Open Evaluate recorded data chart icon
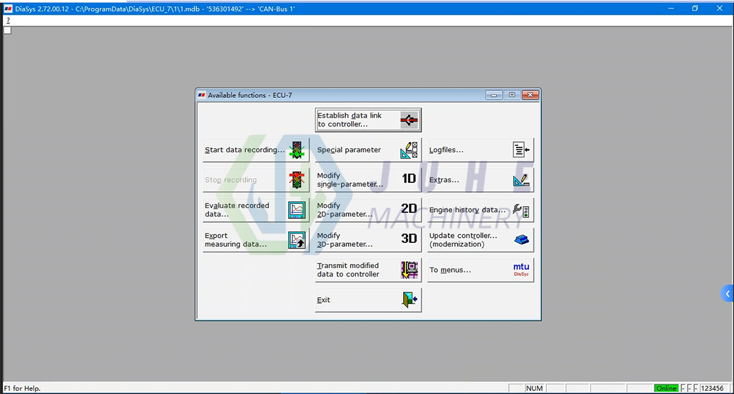The height and width of the screenshot is (394, 734). click(297, 210)
